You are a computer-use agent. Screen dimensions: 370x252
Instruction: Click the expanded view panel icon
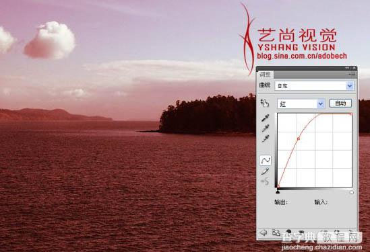click(x=276, y=233)
